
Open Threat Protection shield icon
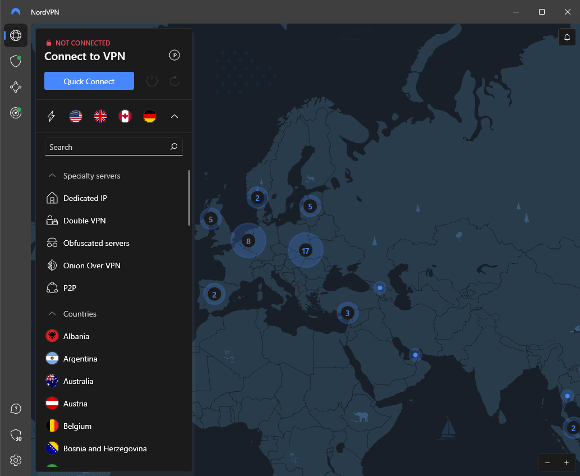(x=16, y=61)
